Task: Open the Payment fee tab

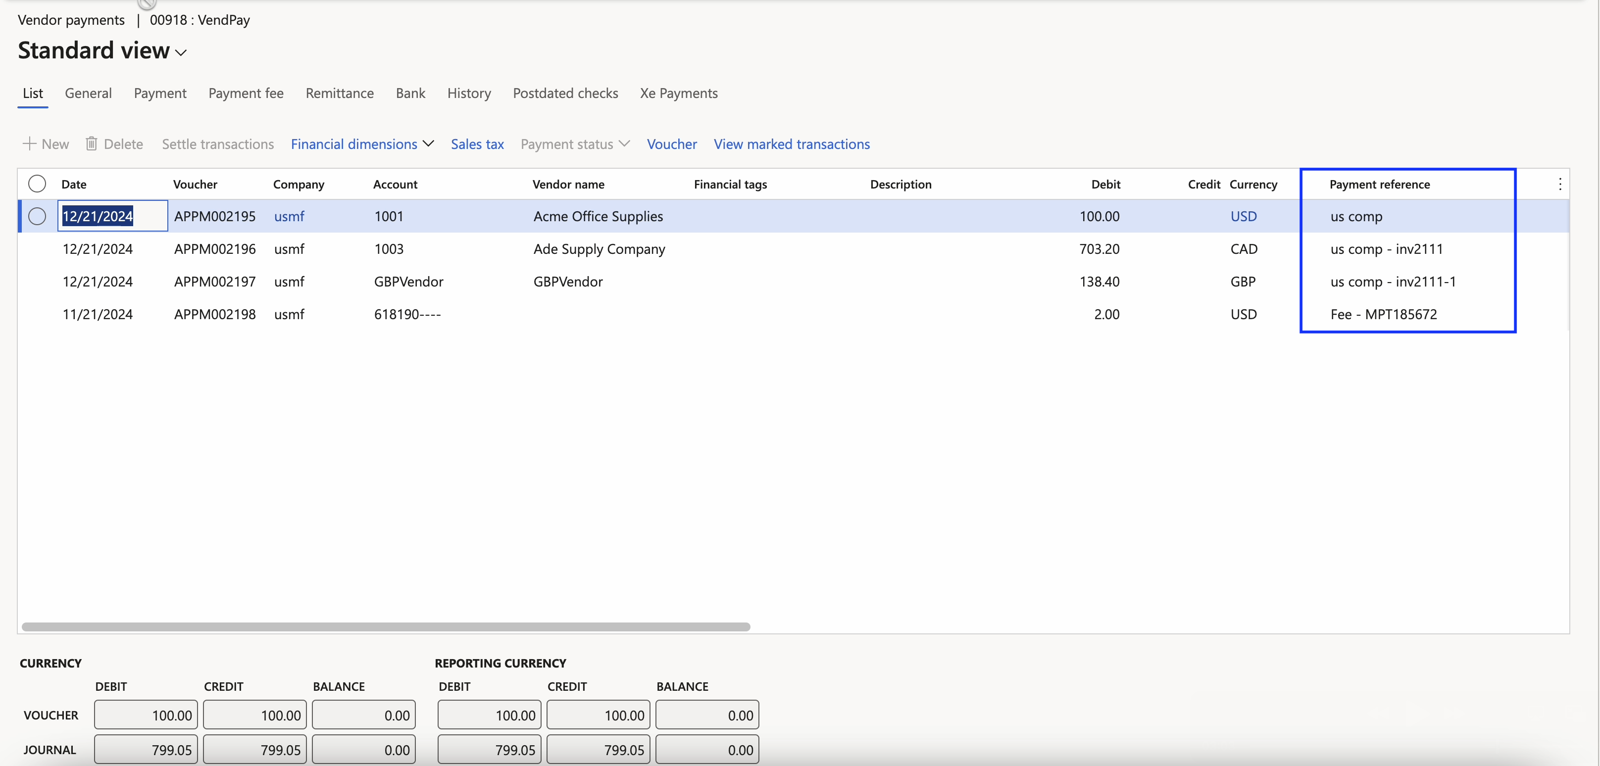Action: coord(246,93)
